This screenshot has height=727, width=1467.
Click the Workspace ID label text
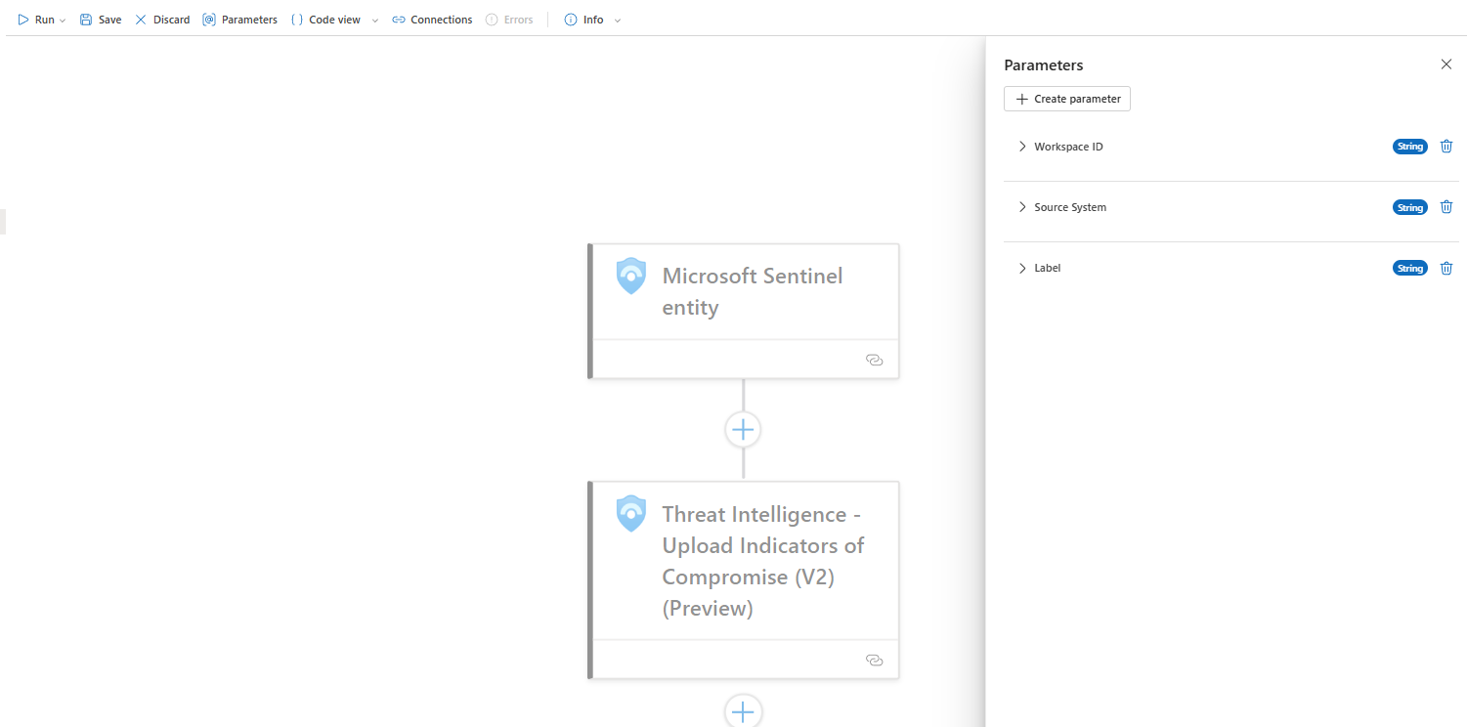(1068, 147)
